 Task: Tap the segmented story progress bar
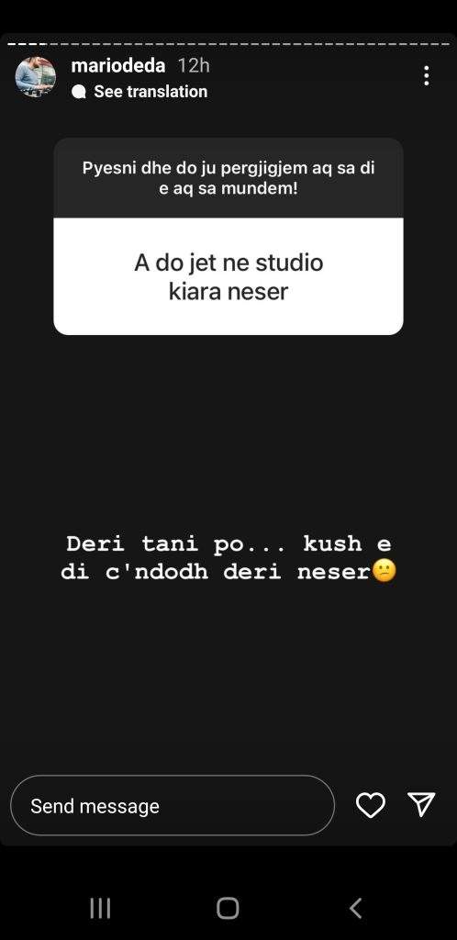(228, 44)
